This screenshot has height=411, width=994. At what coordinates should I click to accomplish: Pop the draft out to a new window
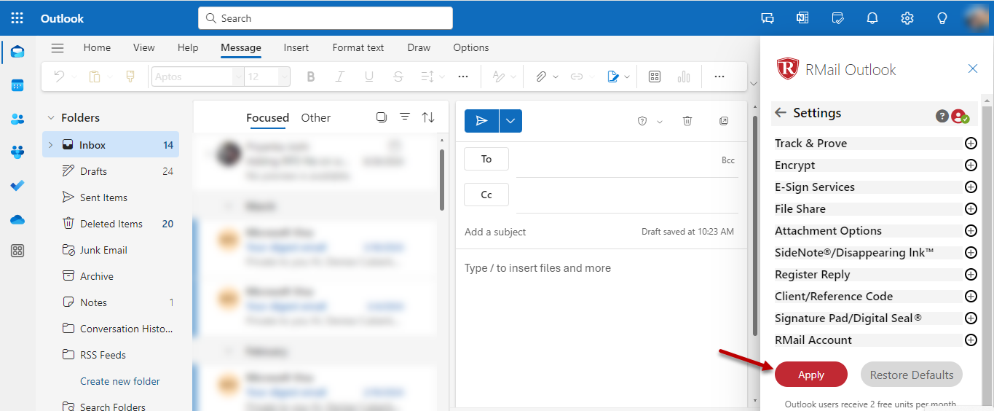[x=724, y=121]
